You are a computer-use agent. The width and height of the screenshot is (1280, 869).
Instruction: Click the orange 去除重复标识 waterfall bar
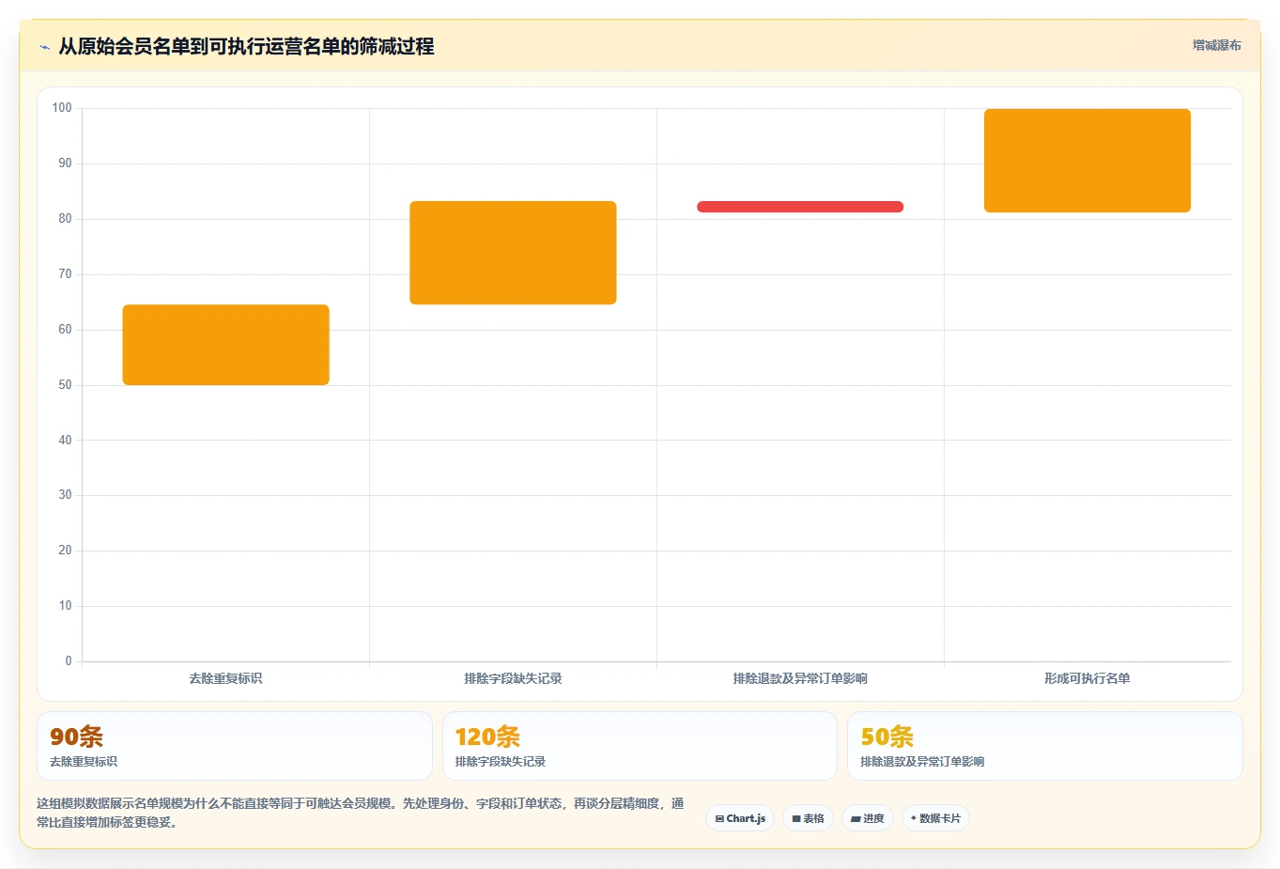click(225, 345)
